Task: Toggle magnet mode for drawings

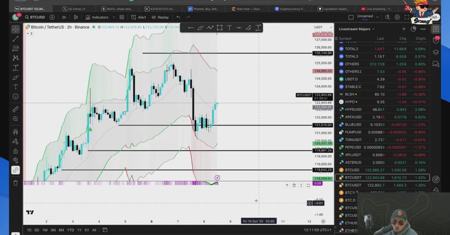Action: point(16,132)
